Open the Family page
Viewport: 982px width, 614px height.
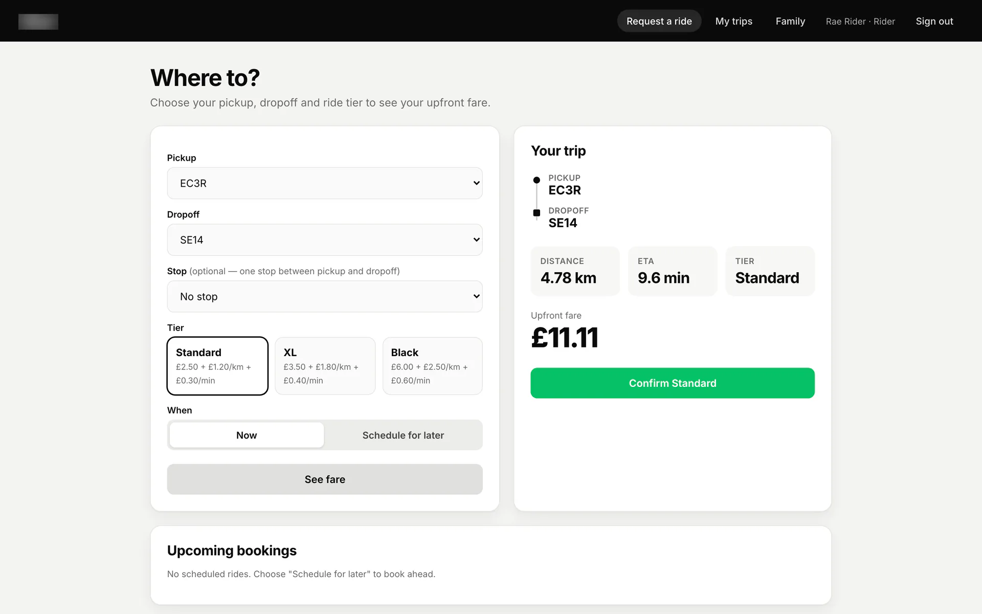(790, 21)
